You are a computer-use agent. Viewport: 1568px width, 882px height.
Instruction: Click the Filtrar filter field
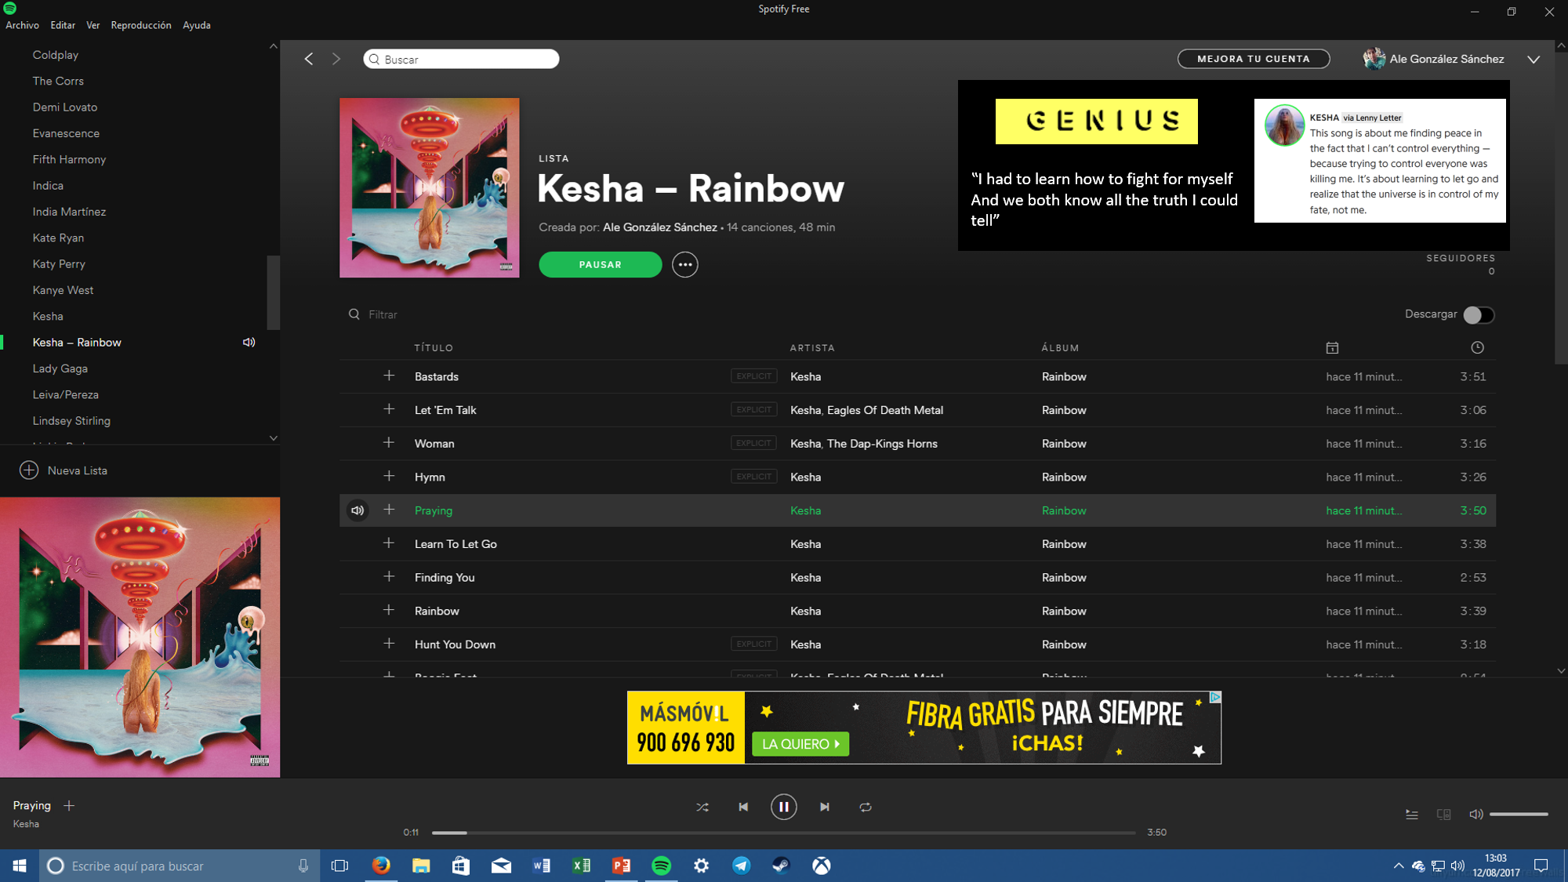[383, 314]
